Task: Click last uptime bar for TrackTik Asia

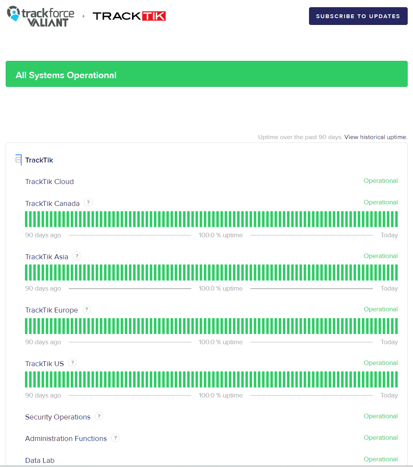Action: coord(396,272)
